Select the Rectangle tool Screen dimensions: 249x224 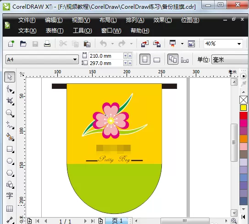point(10,149)
